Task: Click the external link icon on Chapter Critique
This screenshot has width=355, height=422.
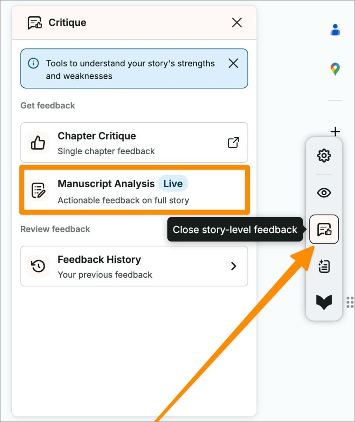Action: click(x=233, y=143)
